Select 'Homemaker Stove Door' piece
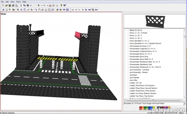 tap(139, 56)
